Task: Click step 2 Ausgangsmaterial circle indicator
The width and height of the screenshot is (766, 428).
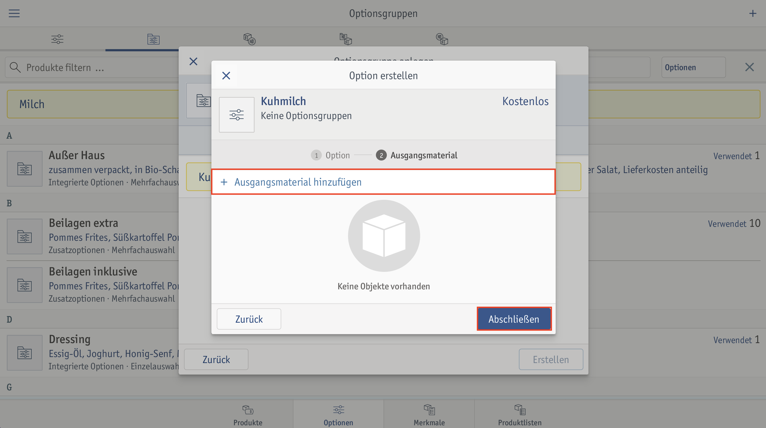Action: click(x=381, y=154)
